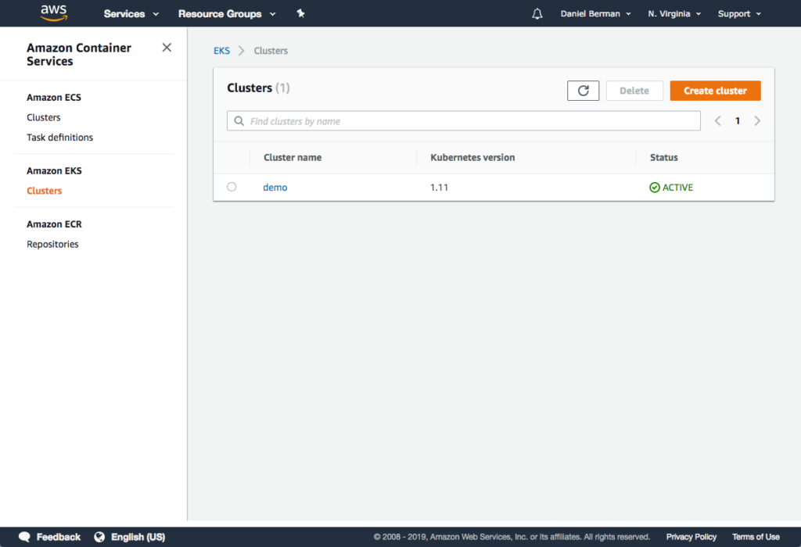801x547 pixels.
Task: Click the language globe icon
Action: 99,537
